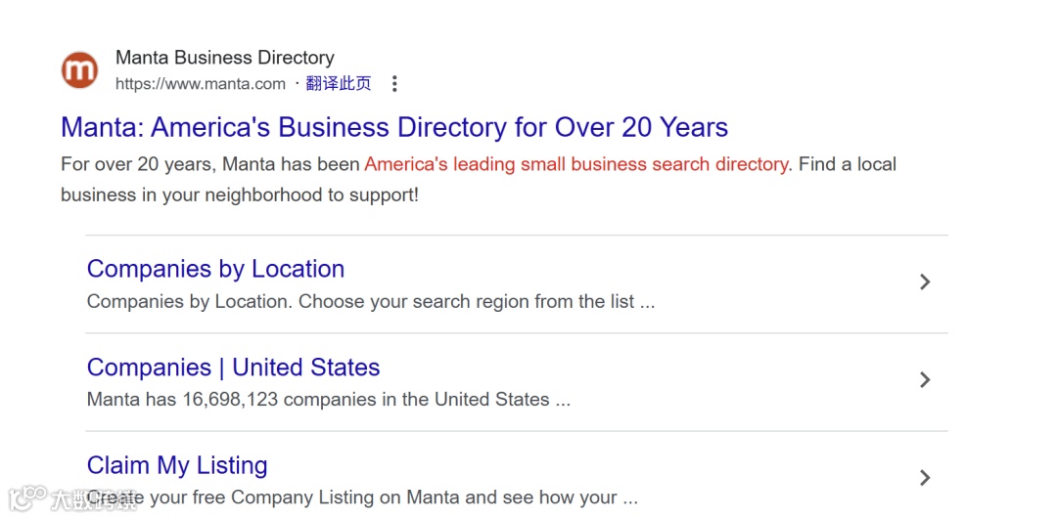Click the Manta orange logo favicon
Image resolution: width=1057 pixels, height=519 pixels.
click(x=80, y=70)
